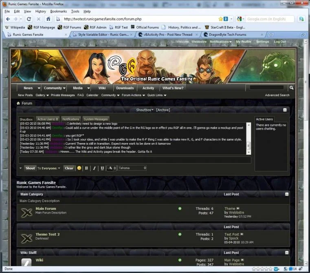The height and width of the screenshot is (273, 310).
Task: Open the RGF Admin bookmark
Action: [95, 27]
